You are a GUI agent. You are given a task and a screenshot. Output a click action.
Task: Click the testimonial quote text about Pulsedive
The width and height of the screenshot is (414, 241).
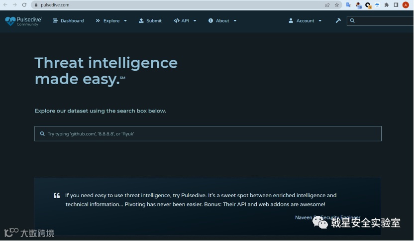(201, 200)
